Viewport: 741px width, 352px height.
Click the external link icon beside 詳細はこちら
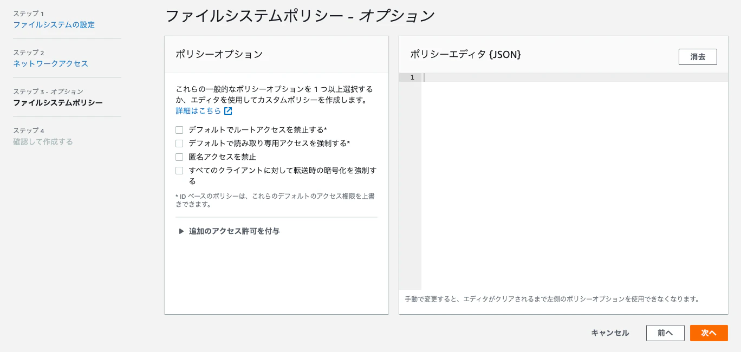click(228, 111)
